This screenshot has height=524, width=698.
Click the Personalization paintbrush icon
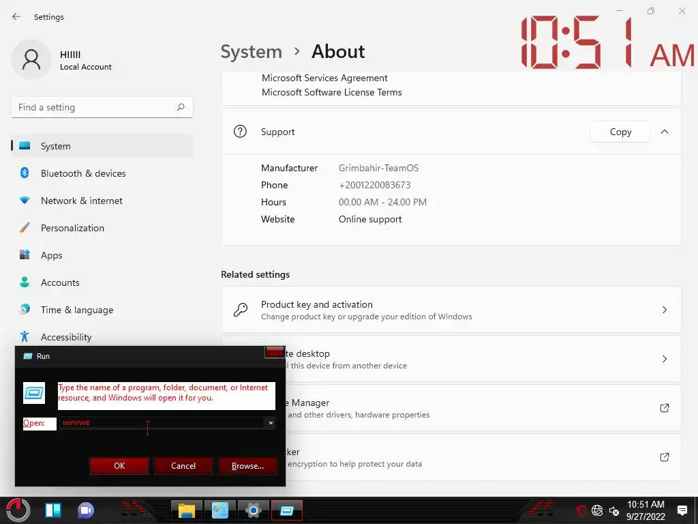pos(25,228)
